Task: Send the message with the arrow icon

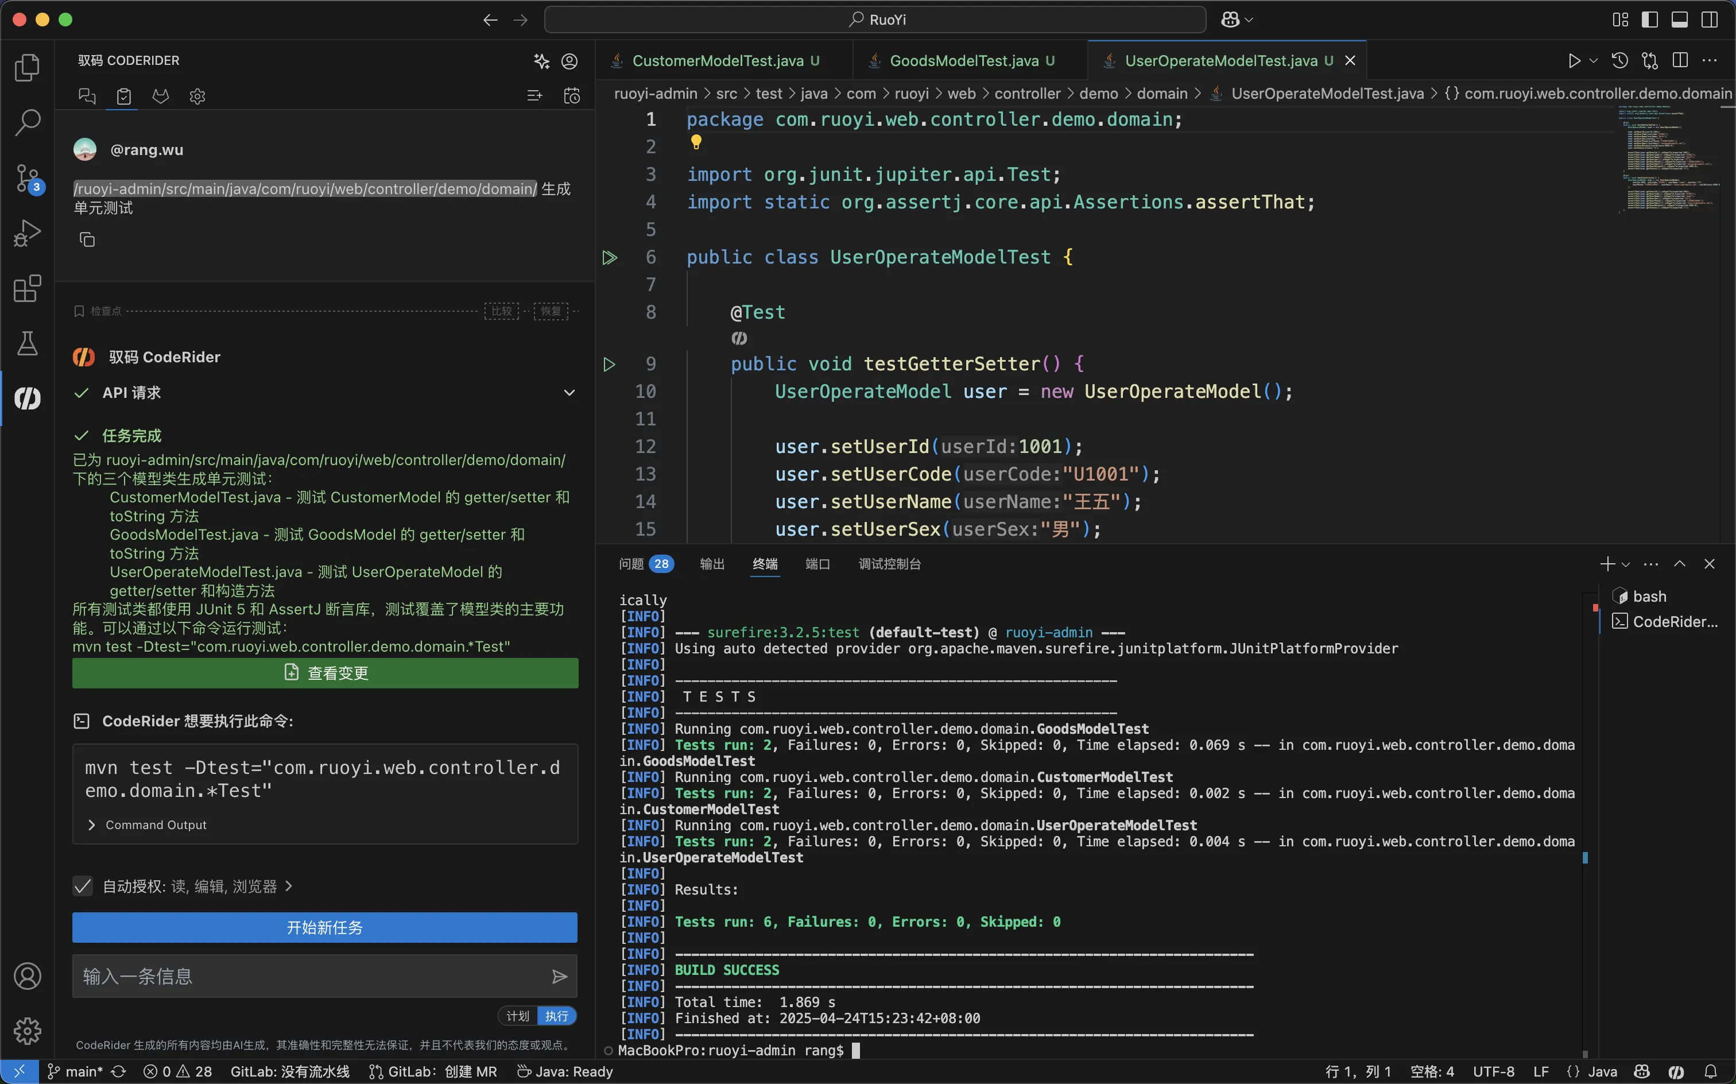Action: pyautogui.click(x=559, y=975)
